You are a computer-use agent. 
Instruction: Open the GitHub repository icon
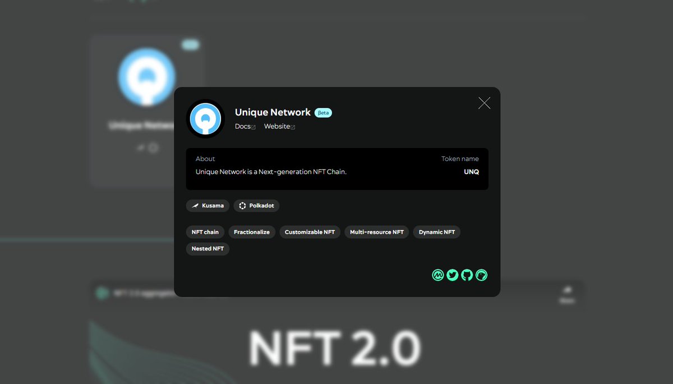coord(467,275)
